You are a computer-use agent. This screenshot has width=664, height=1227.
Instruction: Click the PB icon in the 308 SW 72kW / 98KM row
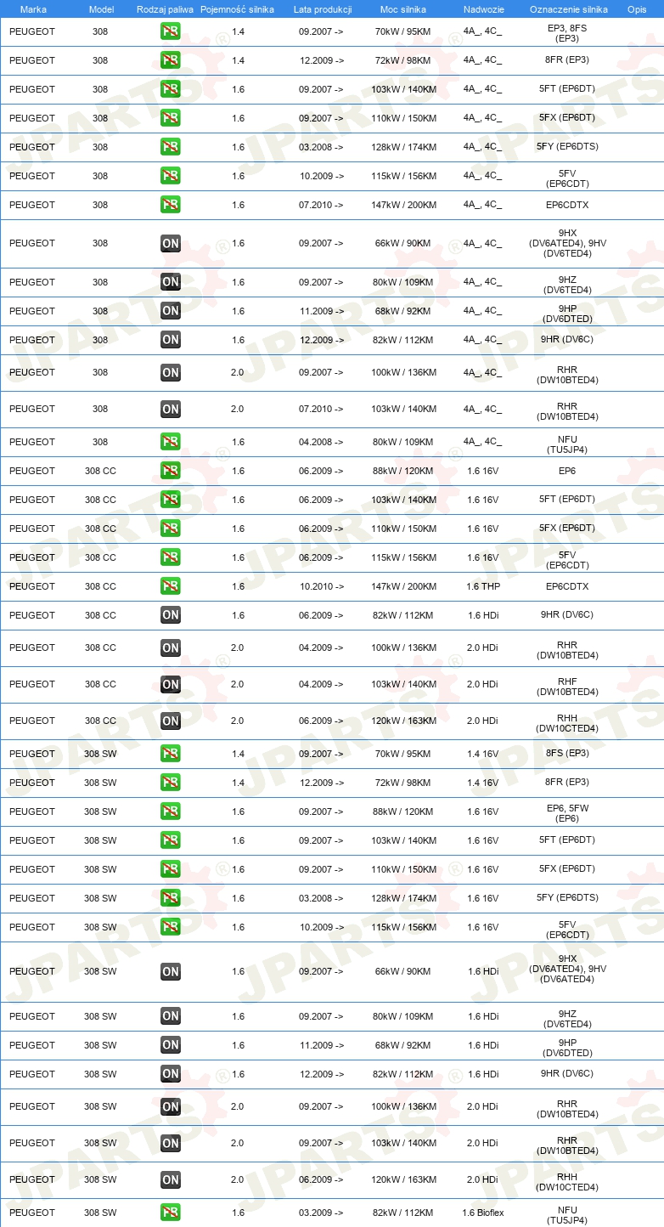click(171, 783)
